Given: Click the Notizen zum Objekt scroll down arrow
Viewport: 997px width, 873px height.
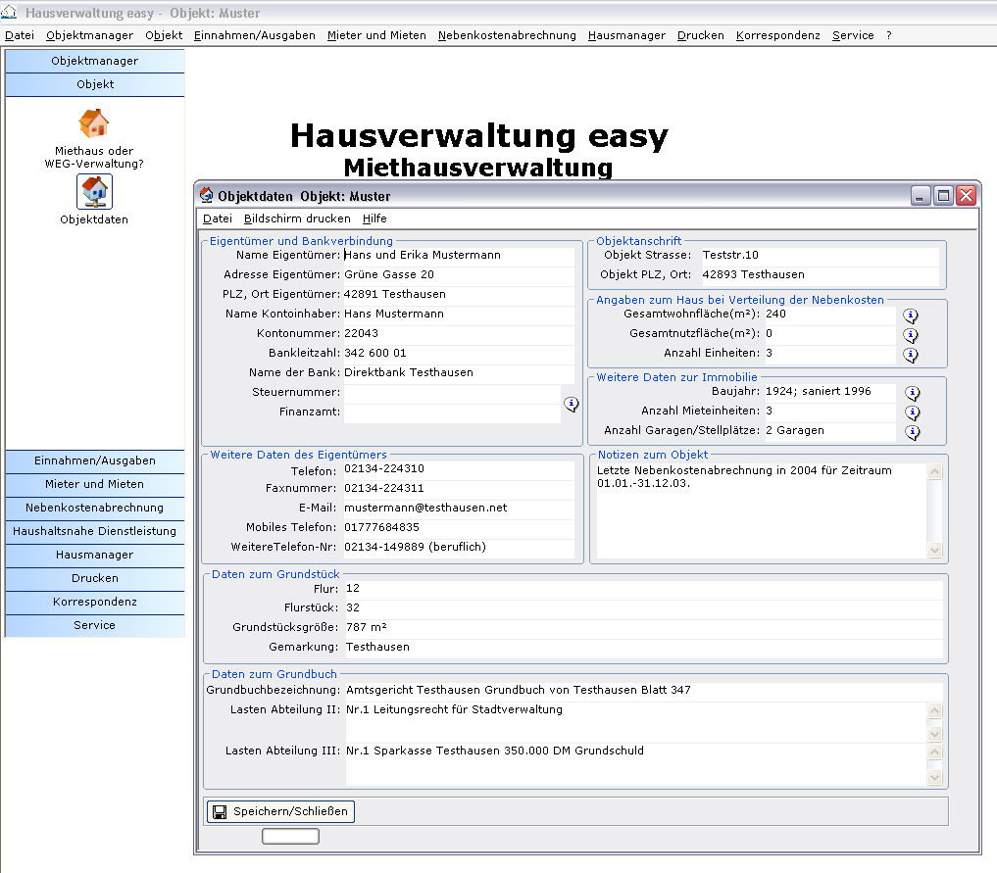Looking at the screenshot, I should click(x=934, y=551).
